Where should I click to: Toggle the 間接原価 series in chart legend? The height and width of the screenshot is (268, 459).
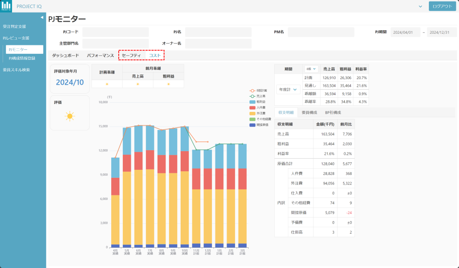252,124
